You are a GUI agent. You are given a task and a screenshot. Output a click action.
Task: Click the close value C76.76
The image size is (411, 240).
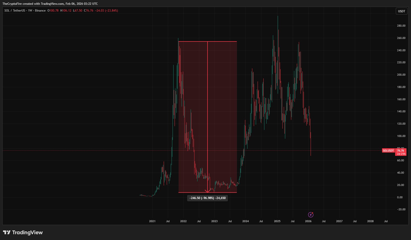tap(89, 11)
